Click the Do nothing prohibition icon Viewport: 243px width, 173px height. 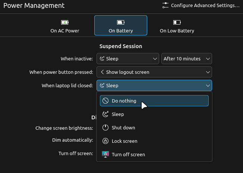coord(105,101)
